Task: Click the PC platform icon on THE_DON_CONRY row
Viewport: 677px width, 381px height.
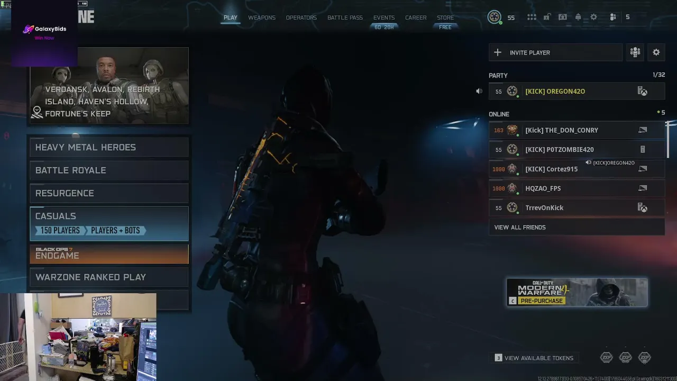Action: [643, 130]
